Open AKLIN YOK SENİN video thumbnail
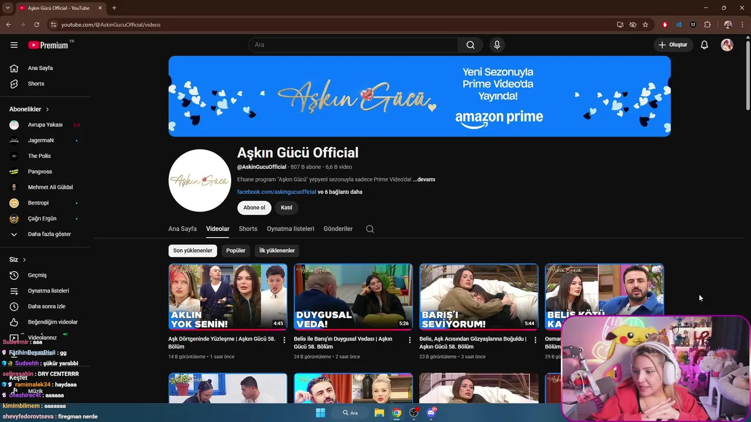 (228, 297)
